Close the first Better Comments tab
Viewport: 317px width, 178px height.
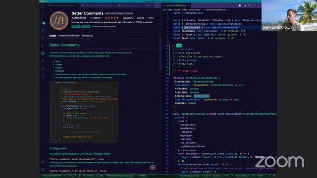tap(77, 5)
